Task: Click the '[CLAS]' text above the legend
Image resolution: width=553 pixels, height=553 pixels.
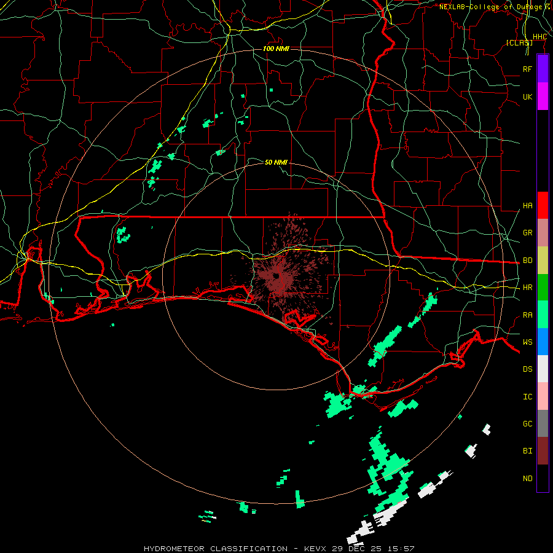Action: [x=519, y=42]
